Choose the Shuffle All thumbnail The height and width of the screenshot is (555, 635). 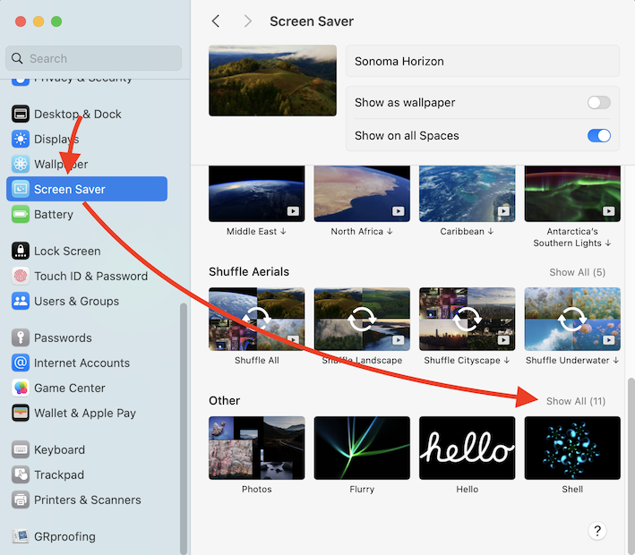click(257, 319)
